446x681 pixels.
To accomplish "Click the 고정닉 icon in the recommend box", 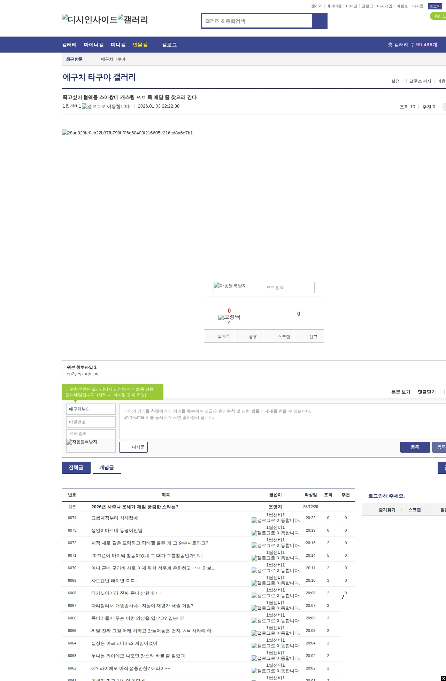I will (229, 317).
